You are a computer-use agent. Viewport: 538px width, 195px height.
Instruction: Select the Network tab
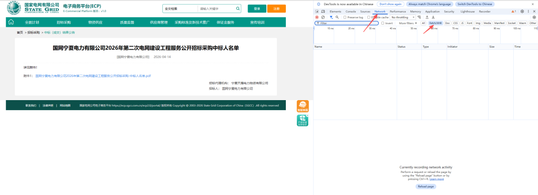[380, 12]
